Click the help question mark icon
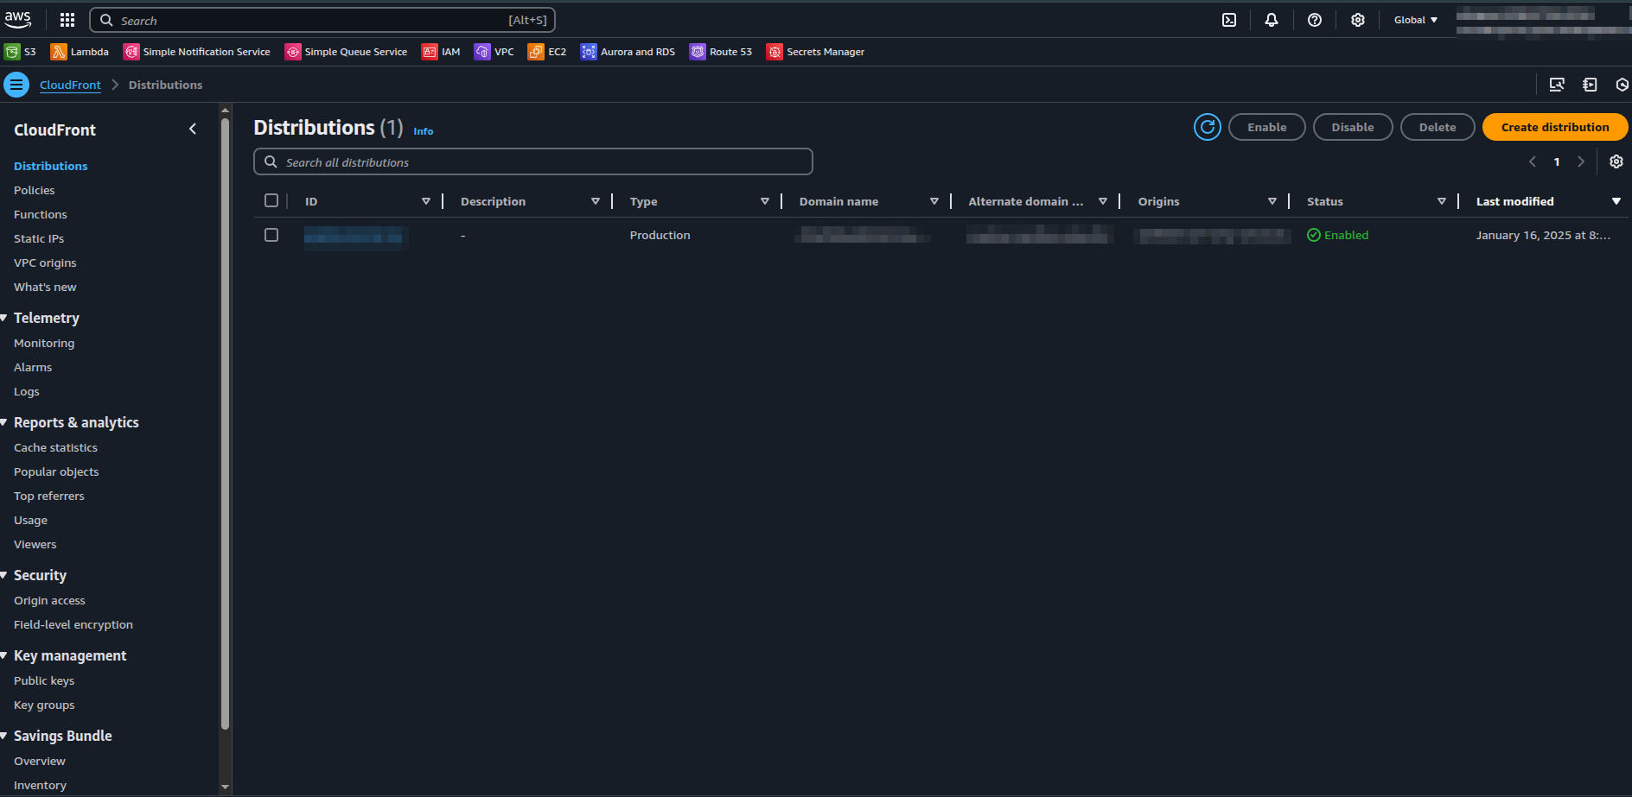1632x797 pixels. (x=1314, y=20)
